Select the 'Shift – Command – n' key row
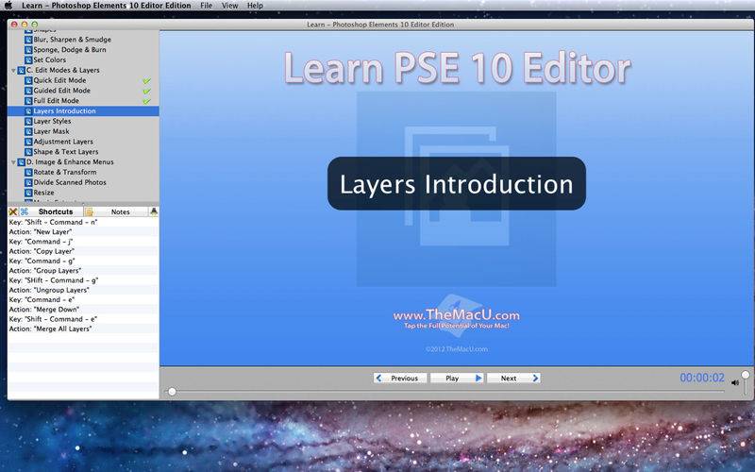The image size is (755, 472). [x=83, y=222]
